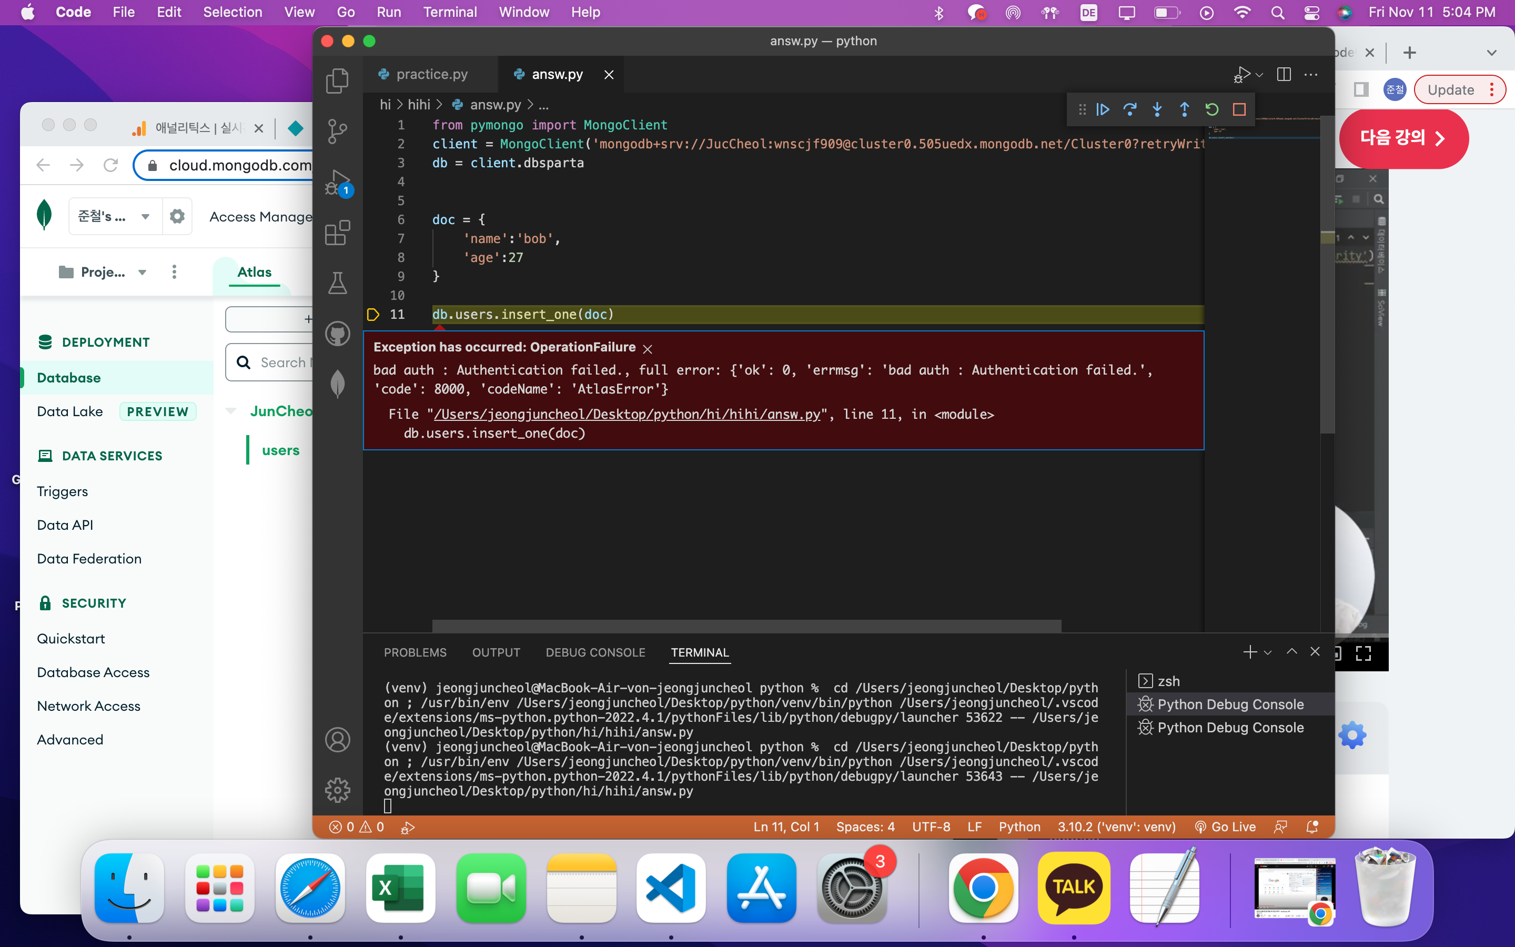Click Go Live in the status bar

[1225, 828]
